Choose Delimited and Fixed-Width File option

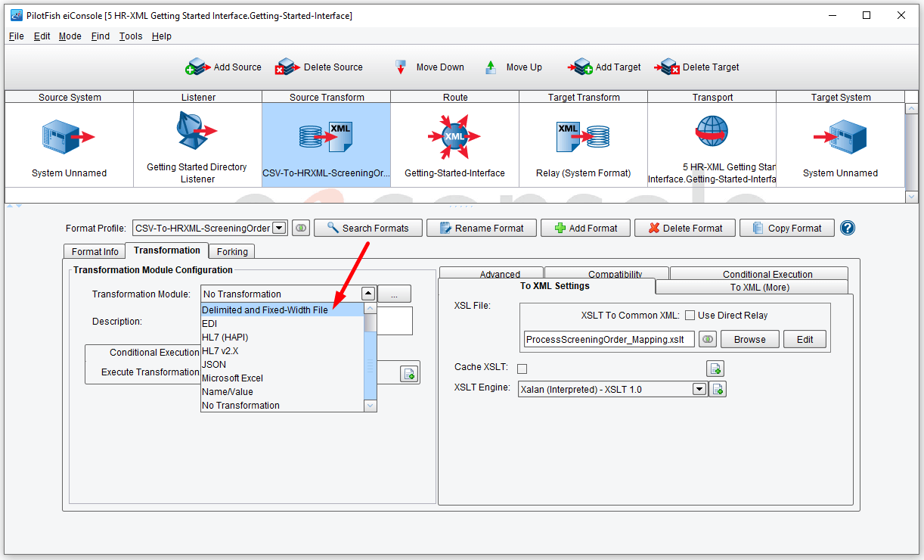pyautogui.click(x=282, y=310)
